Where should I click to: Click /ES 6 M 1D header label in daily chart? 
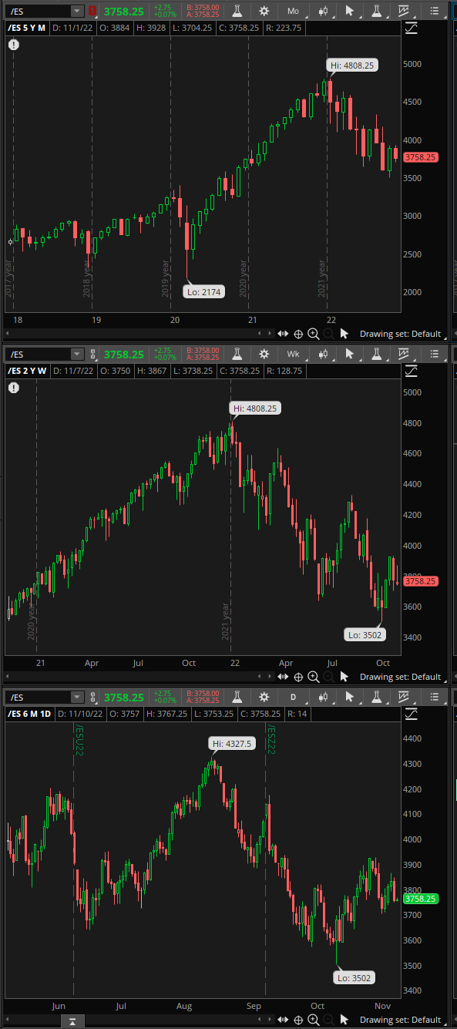coord(29,714)
